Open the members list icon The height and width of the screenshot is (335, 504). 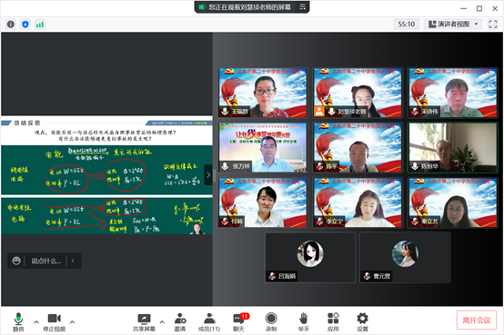pyautogui.click(x=209, y=322)
